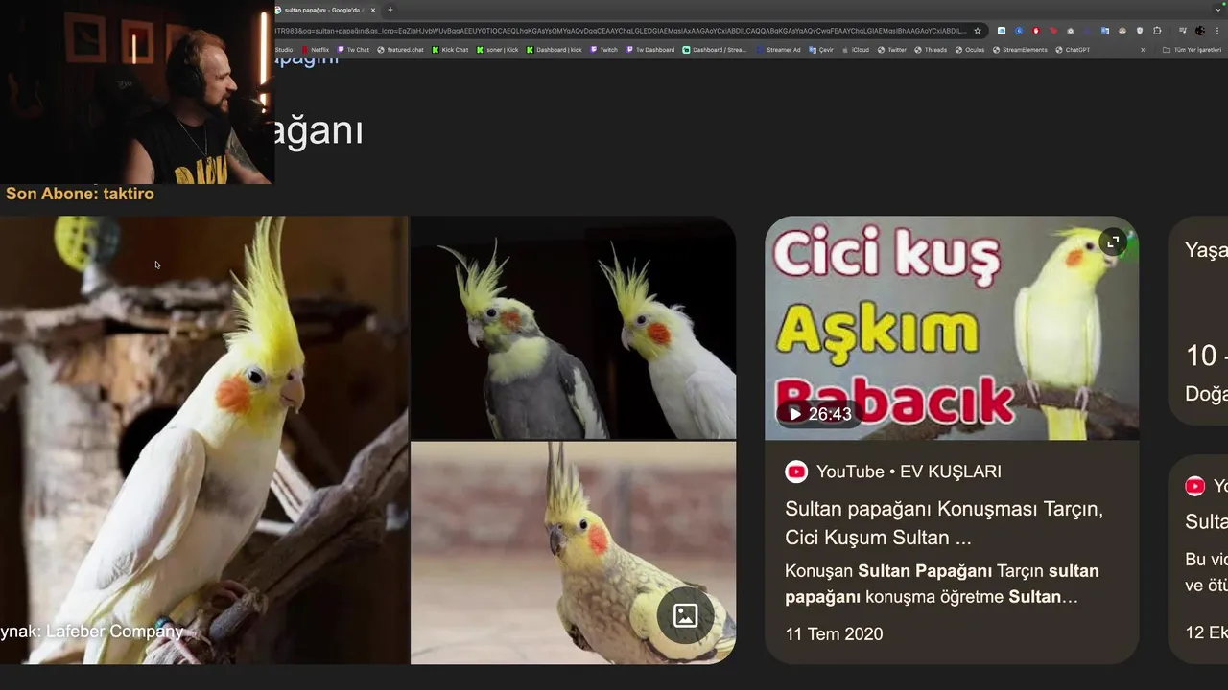The height and width of the screenshot is (690, 1228).
Task: Open the Google Translate extension icon
Action: 1105,31
